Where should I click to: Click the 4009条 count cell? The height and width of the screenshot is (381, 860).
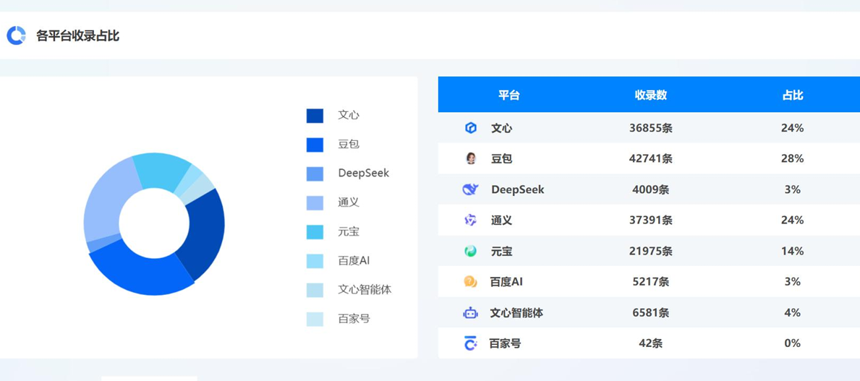651,189
